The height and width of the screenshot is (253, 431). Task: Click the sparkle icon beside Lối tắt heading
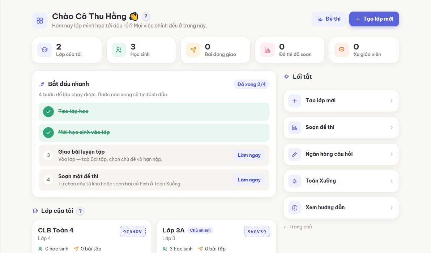(287, 77)
